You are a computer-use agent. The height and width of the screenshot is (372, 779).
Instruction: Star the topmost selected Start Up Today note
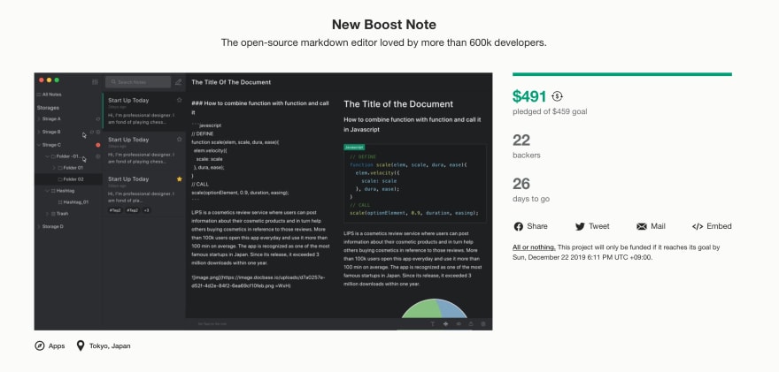180,100
